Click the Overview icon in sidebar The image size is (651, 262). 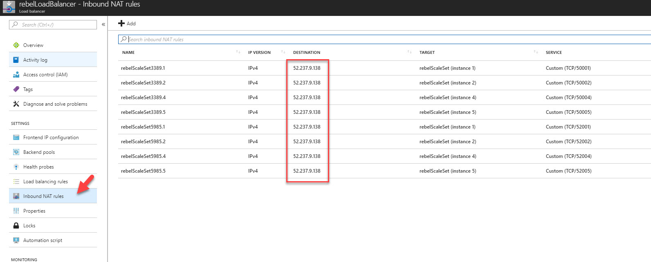pyautogui.click(x=16, y=45)
